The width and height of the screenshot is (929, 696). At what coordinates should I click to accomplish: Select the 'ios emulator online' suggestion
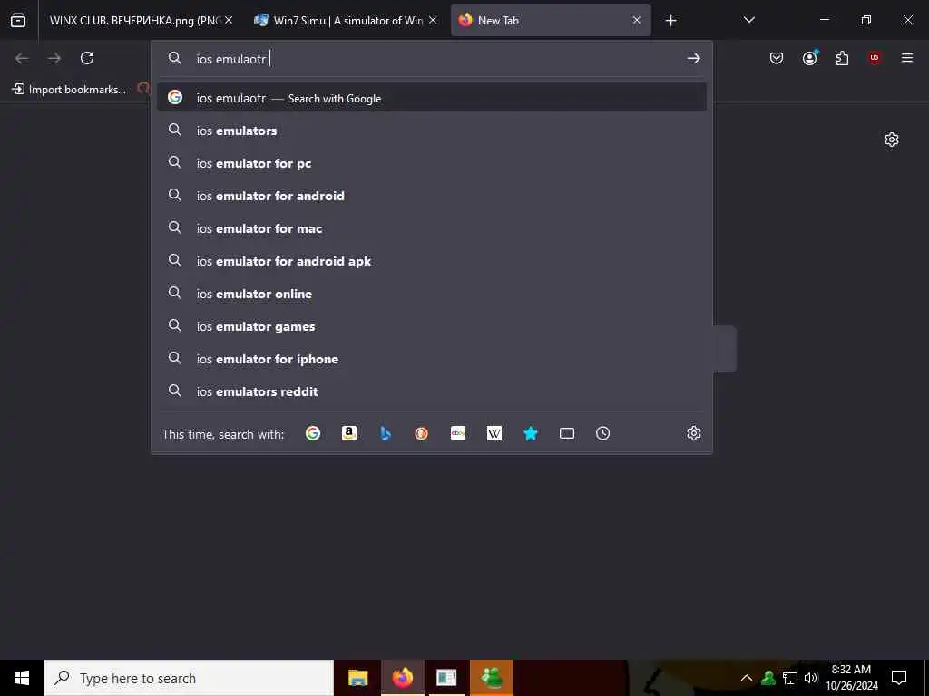pyautogui.click(x=431, y=294)
